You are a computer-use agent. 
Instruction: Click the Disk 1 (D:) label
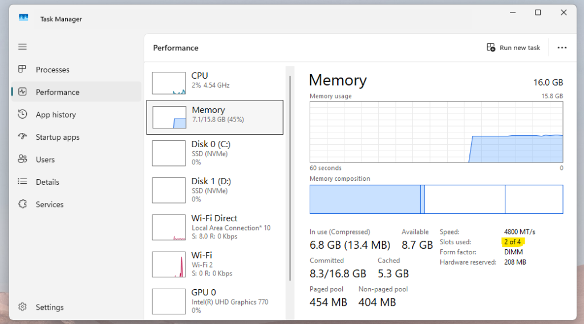[x=211, y=181]
